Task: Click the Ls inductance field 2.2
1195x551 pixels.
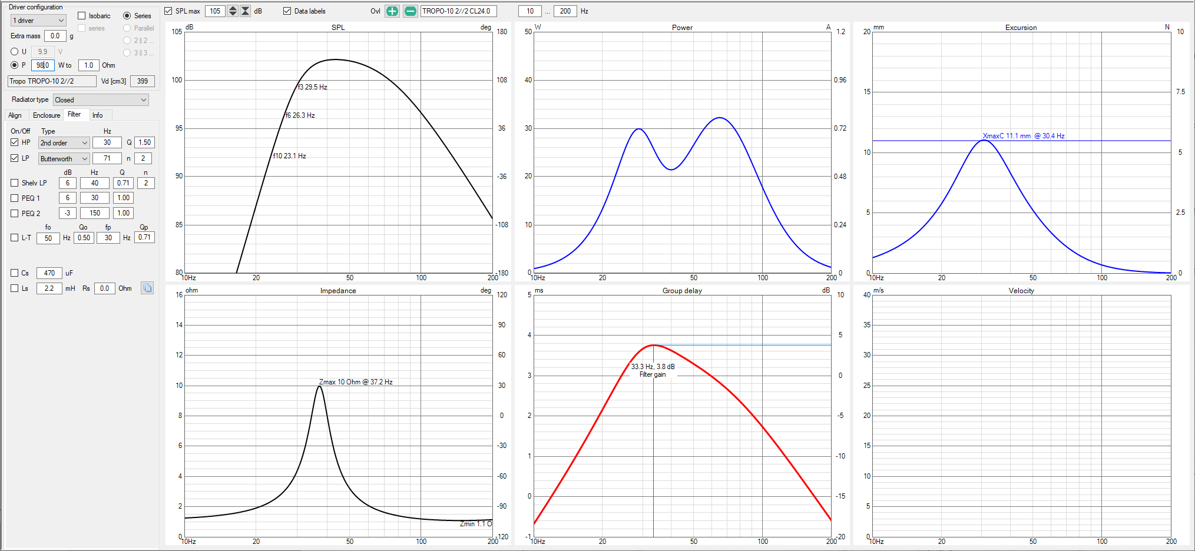Action: (x=49, y=288)
